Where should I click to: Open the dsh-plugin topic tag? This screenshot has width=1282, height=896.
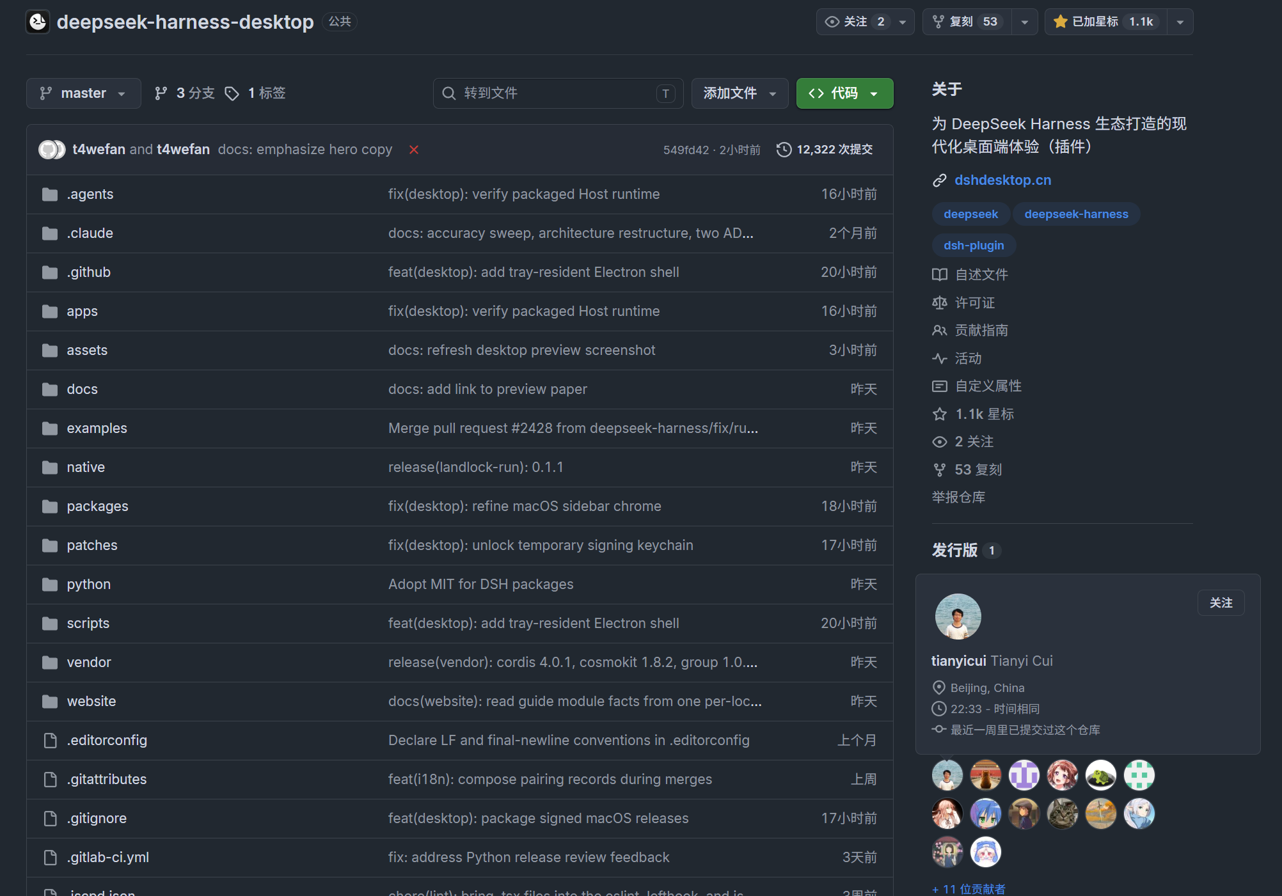[974, 246]
